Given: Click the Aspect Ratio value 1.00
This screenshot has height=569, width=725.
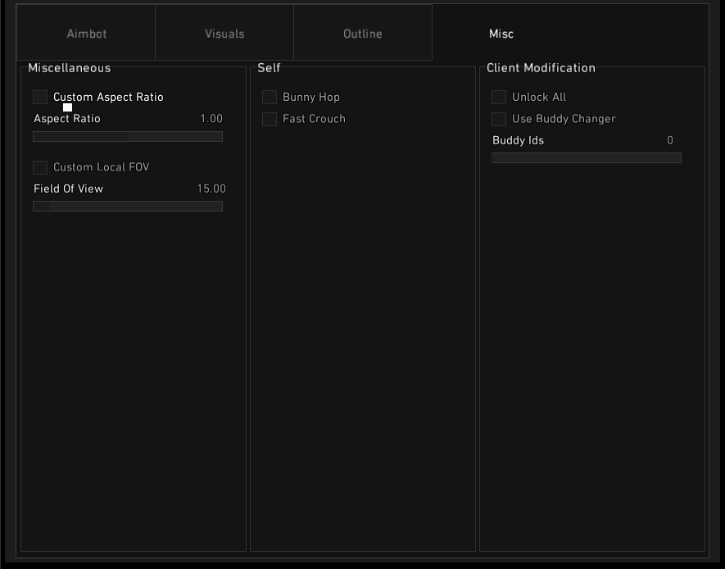Looking at the screenshot, I should [211, 119].
